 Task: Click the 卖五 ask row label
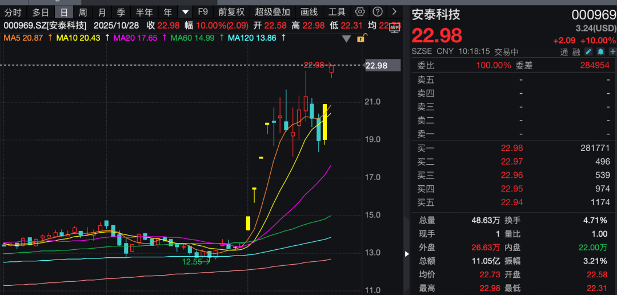click(426, 80)
